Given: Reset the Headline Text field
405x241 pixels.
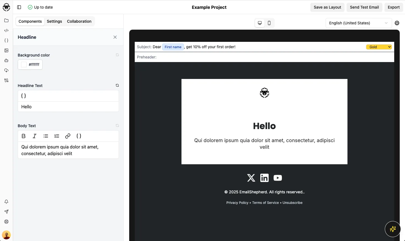Looking at the screenshot, I should point(117,85).
